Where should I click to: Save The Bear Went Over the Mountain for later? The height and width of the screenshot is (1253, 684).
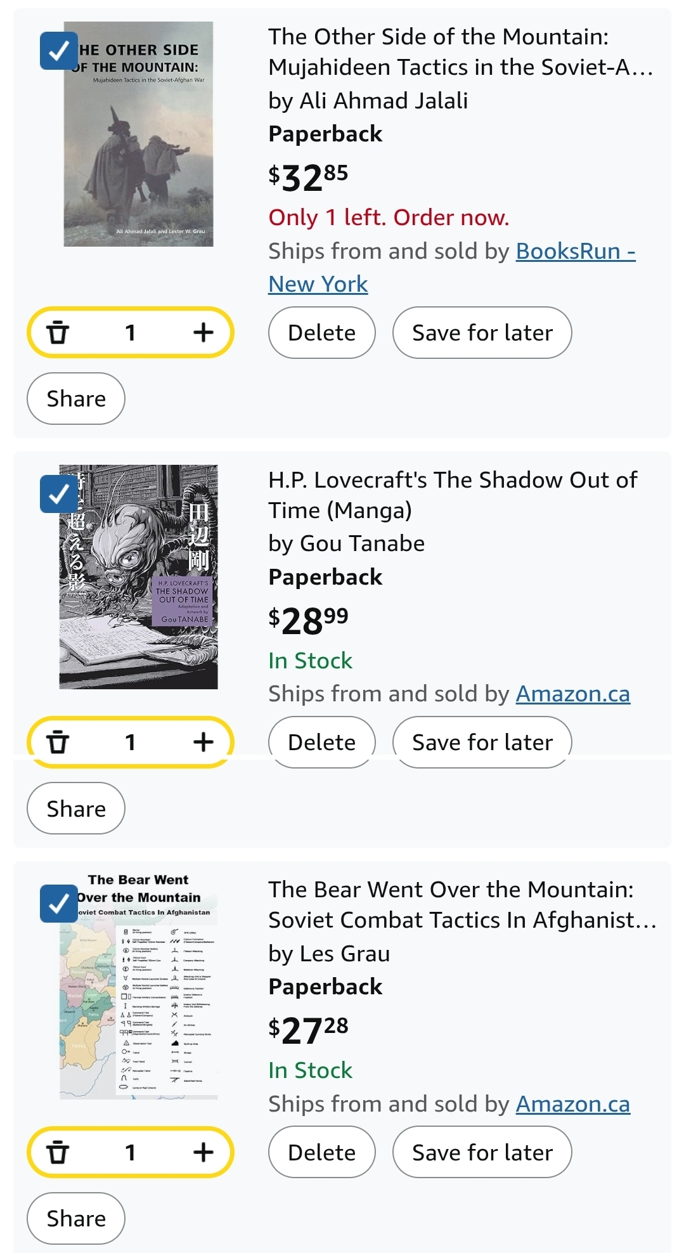click(x=482, y=1152)
